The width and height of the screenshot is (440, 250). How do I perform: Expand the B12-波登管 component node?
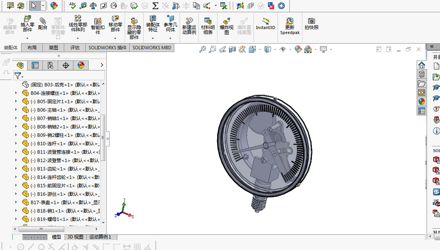click(16, 160)
